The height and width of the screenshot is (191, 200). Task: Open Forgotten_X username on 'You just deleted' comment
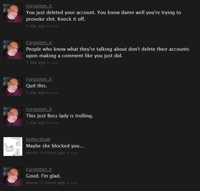(x=39, y=6)
